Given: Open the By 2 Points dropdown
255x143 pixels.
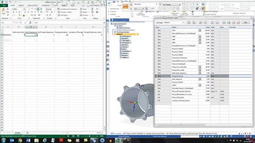Looking at the screenshot, I should 180,4.
